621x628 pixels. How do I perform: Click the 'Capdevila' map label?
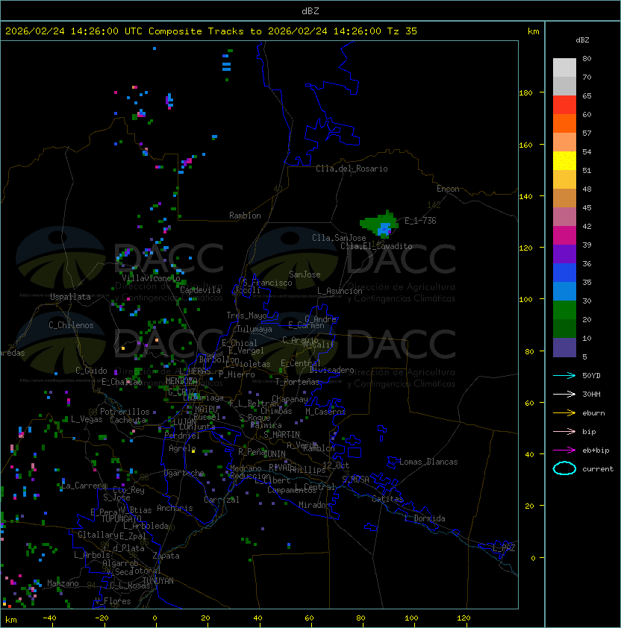(x=201, y=290)
